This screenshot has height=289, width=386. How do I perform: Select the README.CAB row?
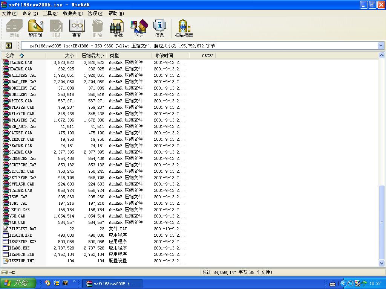[x=93, y=146]
